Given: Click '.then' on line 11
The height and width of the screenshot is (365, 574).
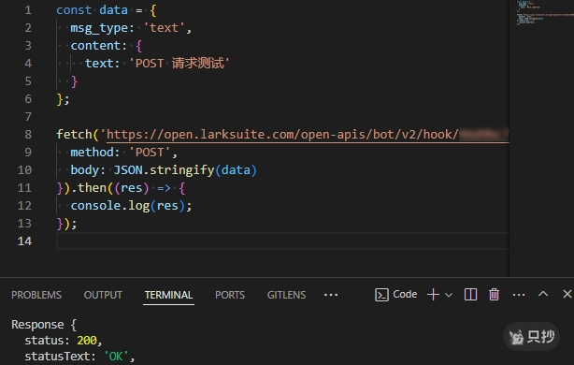Looking at the screenshot, I should [88, 187].
